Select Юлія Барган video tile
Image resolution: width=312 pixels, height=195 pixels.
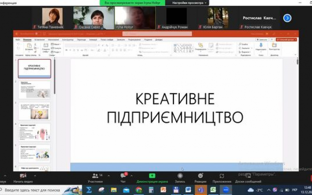click(218, 18)
